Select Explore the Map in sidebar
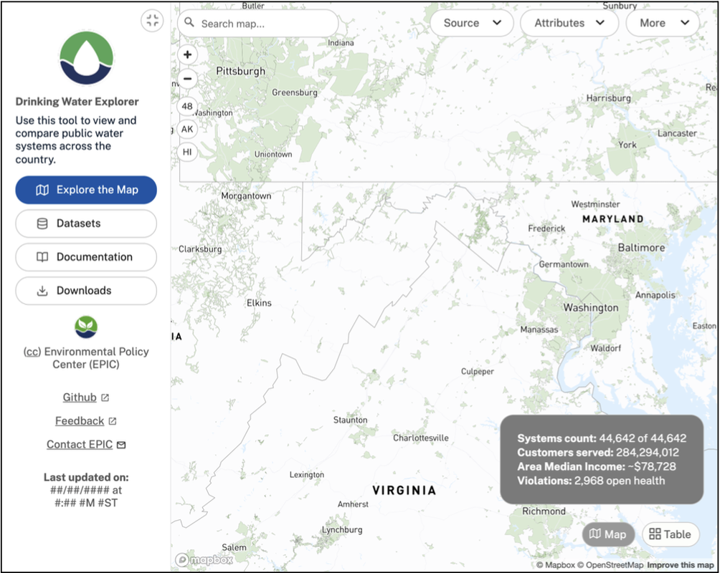Screen dimensions: 720x573 coord(86,190)
